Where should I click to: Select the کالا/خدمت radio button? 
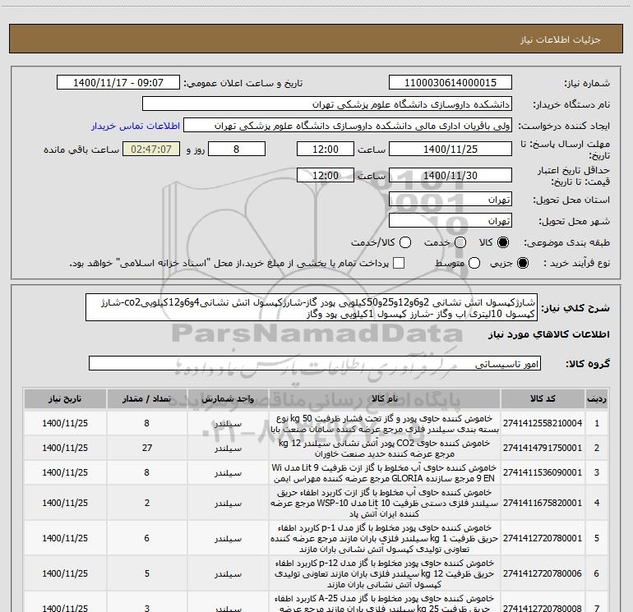coord(405,242)
